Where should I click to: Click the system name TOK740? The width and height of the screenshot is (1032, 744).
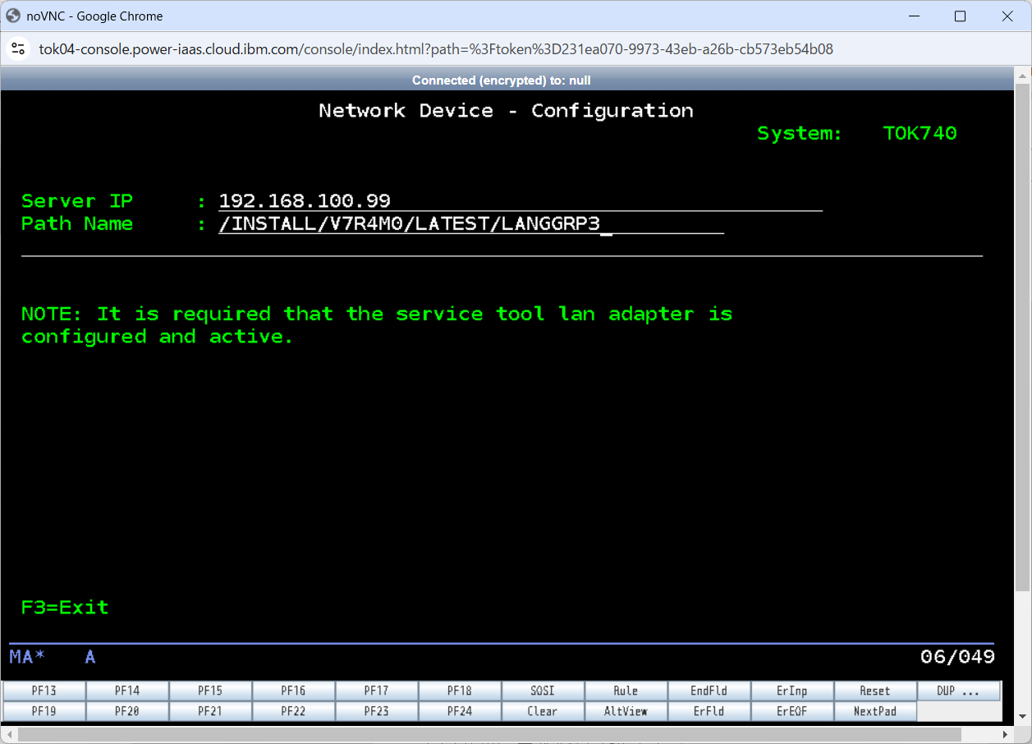coord(920,134)
